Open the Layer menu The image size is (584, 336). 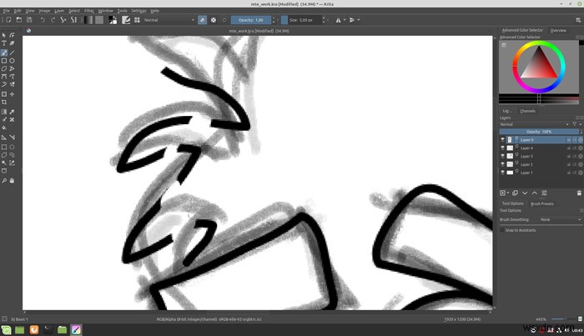(x=59, y=11)
